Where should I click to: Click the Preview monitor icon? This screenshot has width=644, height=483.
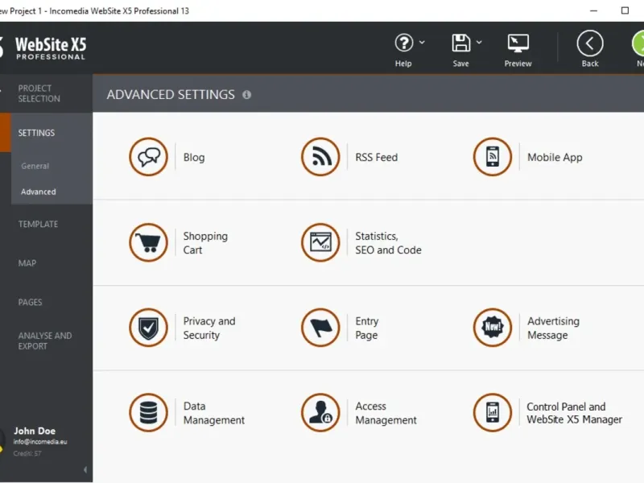(518, 43)
